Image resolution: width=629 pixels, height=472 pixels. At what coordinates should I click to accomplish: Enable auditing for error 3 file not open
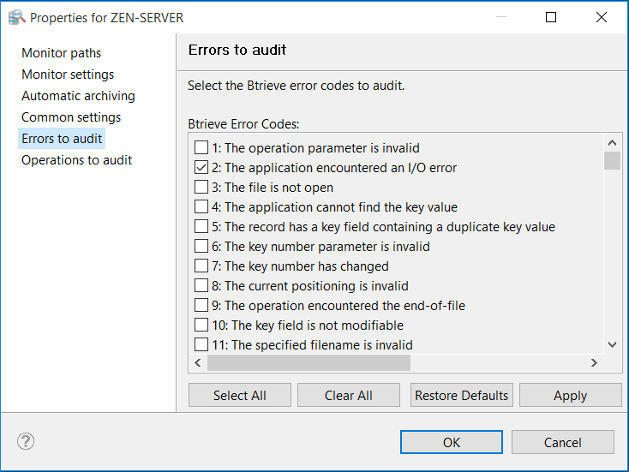(x=201, y=187)
